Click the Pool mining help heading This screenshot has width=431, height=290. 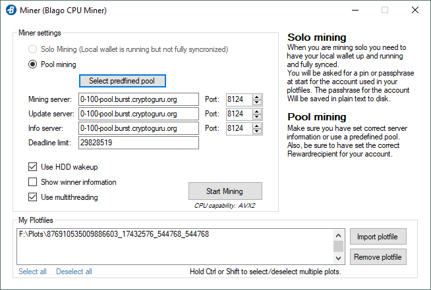pyautogui.click(x=317, y=117)
